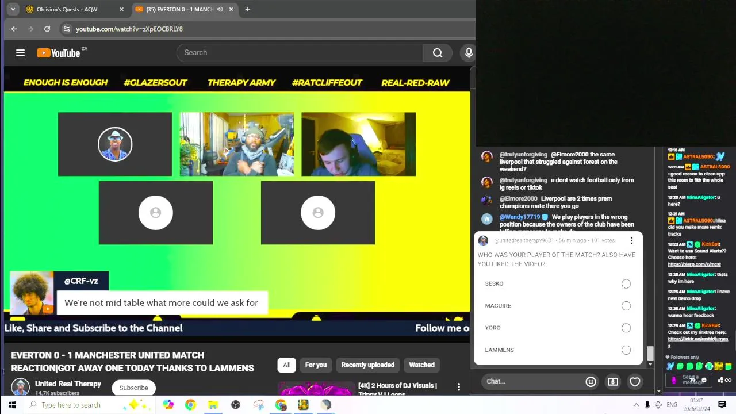
Task: Click @Elmore2000 commenter avatar
Action: pos(486,201)
